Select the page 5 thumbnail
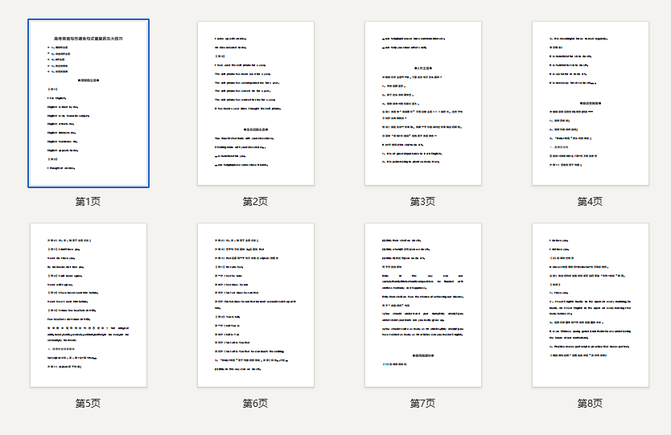Image resolution: width=671 pixels, height=435 pixels. coord(89,305)
